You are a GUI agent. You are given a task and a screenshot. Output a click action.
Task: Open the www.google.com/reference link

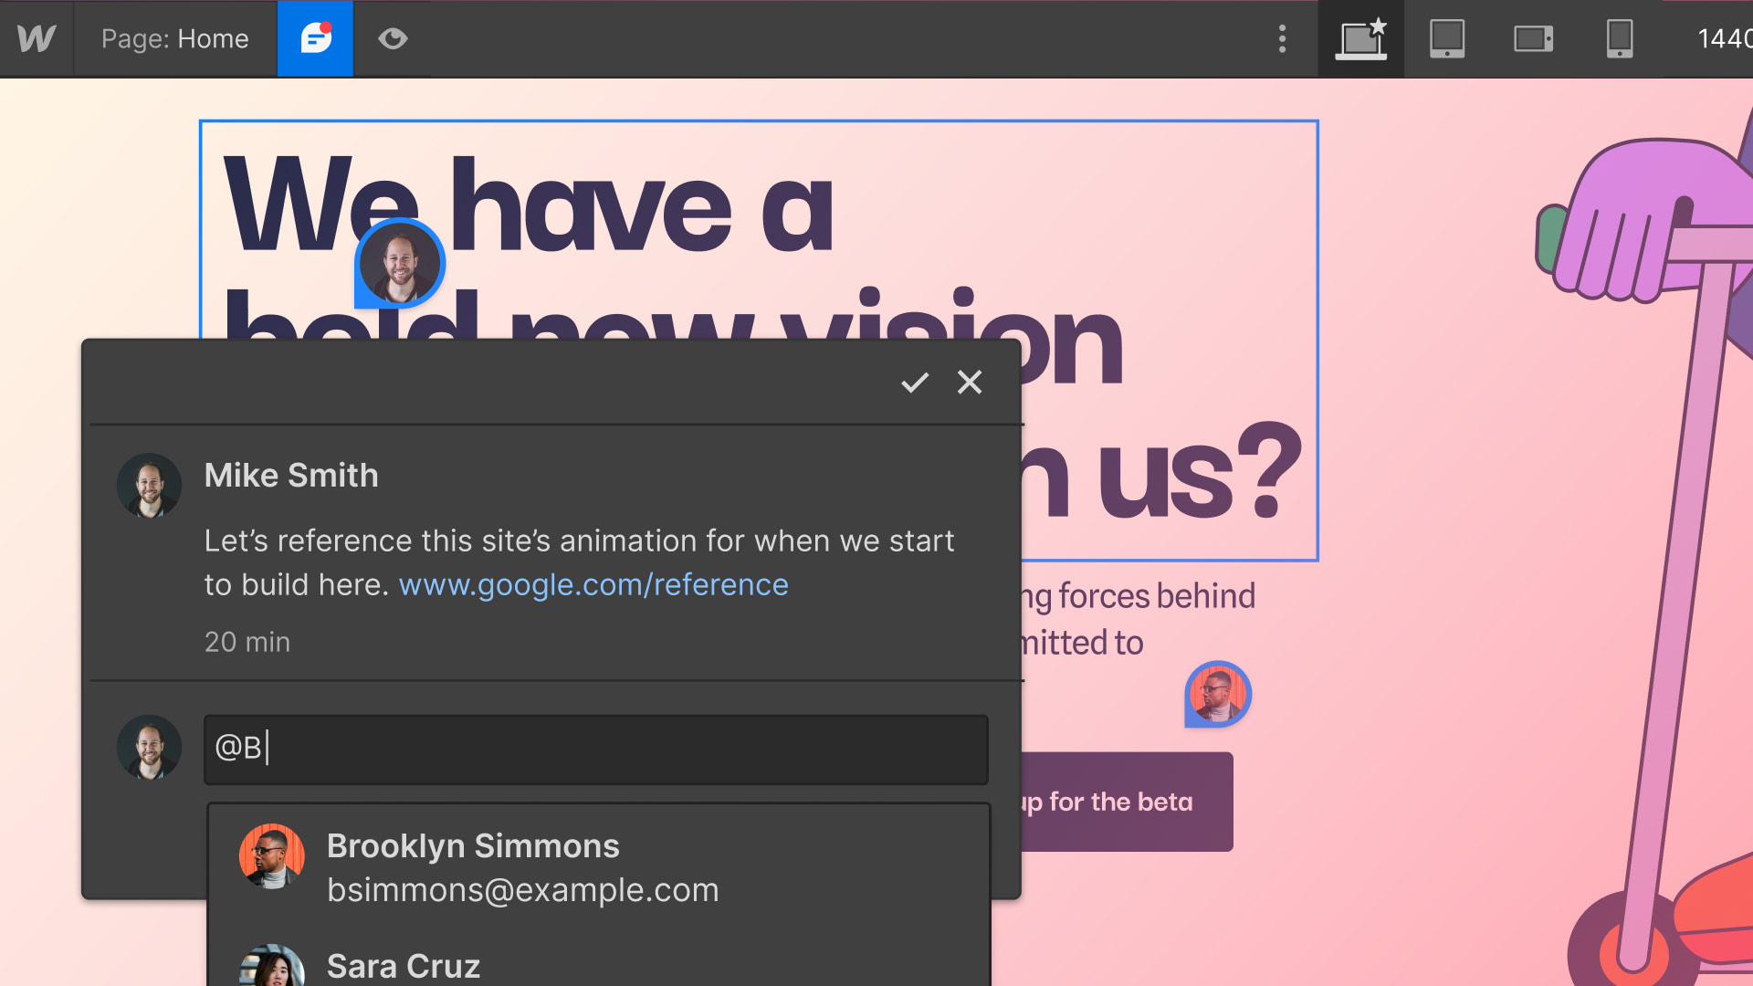click(x=593, y=584)
